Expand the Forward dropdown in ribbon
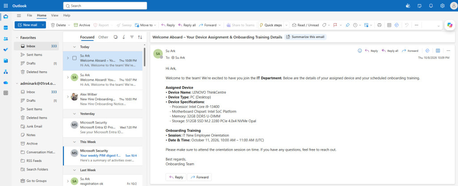Screen dimensions: 458x186 [220, 25]
